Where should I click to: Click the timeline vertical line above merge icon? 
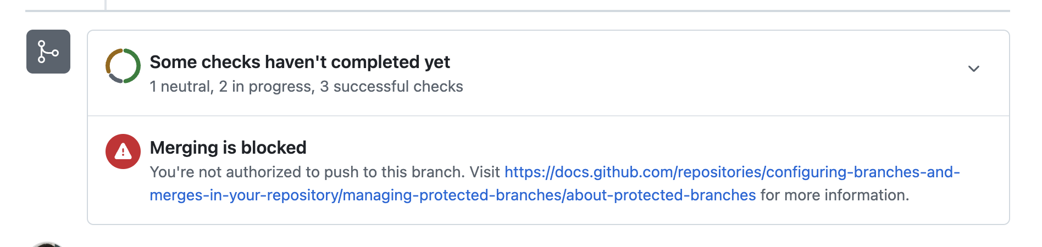106,4
